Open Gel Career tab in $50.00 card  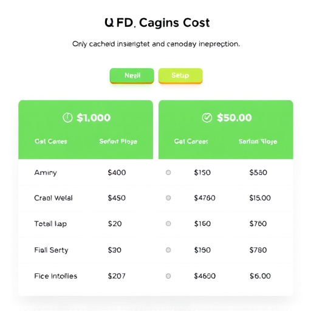point(191,142)
